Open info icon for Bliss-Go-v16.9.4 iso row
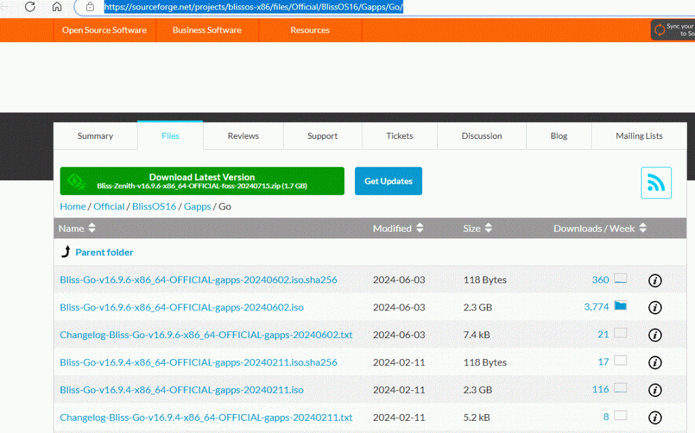Viewport: 695px width, 433px height. pyautogui.click(x=655, y=390)
